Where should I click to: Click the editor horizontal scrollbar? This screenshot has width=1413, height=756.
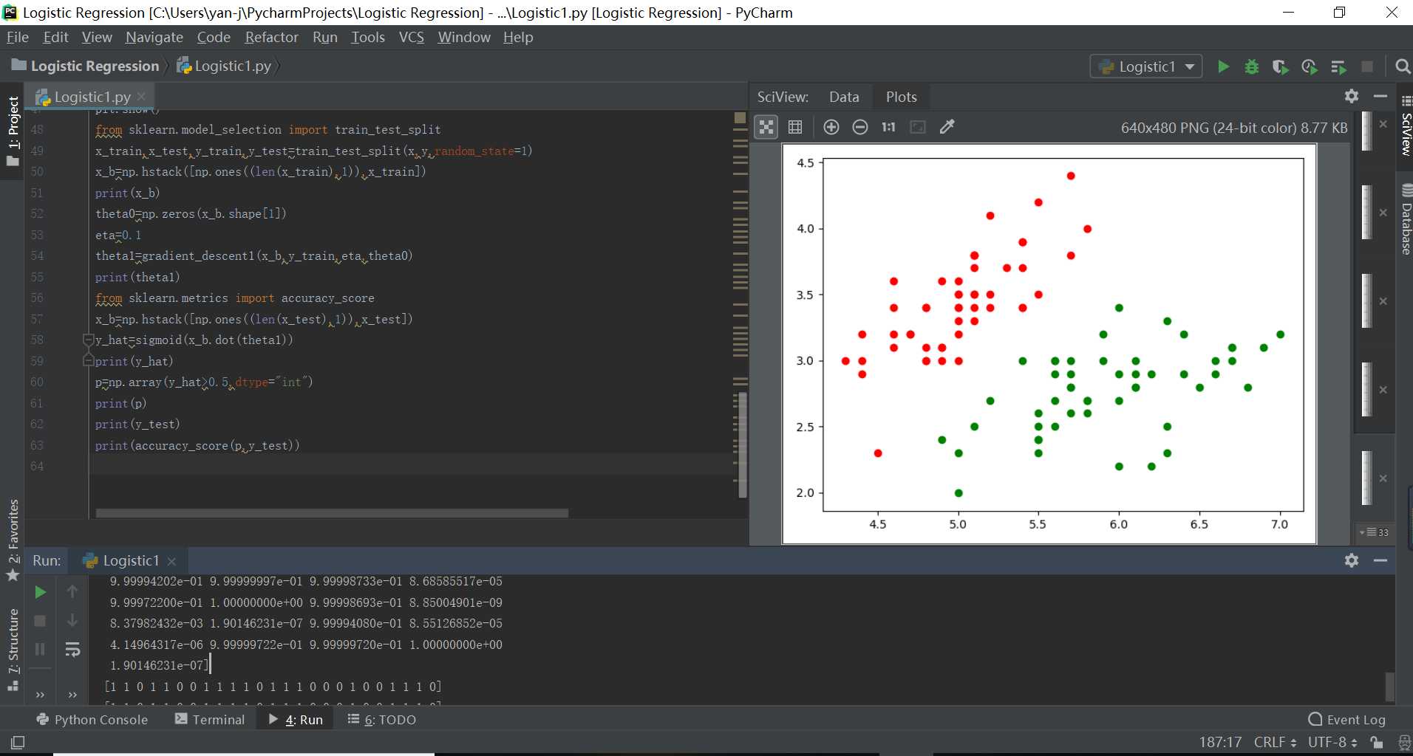tap(332, 512)
